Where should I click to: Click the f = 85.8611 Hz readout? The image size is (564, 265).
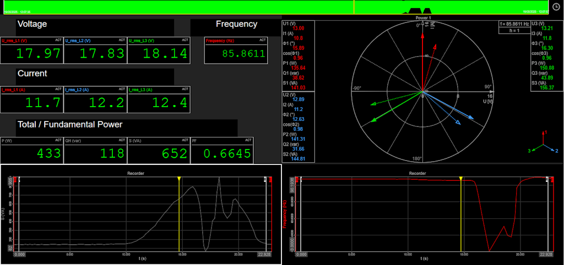click(514, 24)
